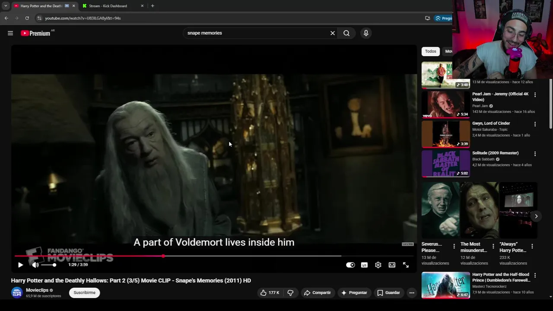Viewport: 553px width, 311px height.
Task: Open the 'Severus... Please...' short thumbnail
Action: [x=440, y=210]
